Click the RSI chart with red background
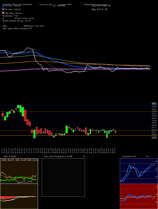Screen dimensions: 158x209 (x=139, y=196)
